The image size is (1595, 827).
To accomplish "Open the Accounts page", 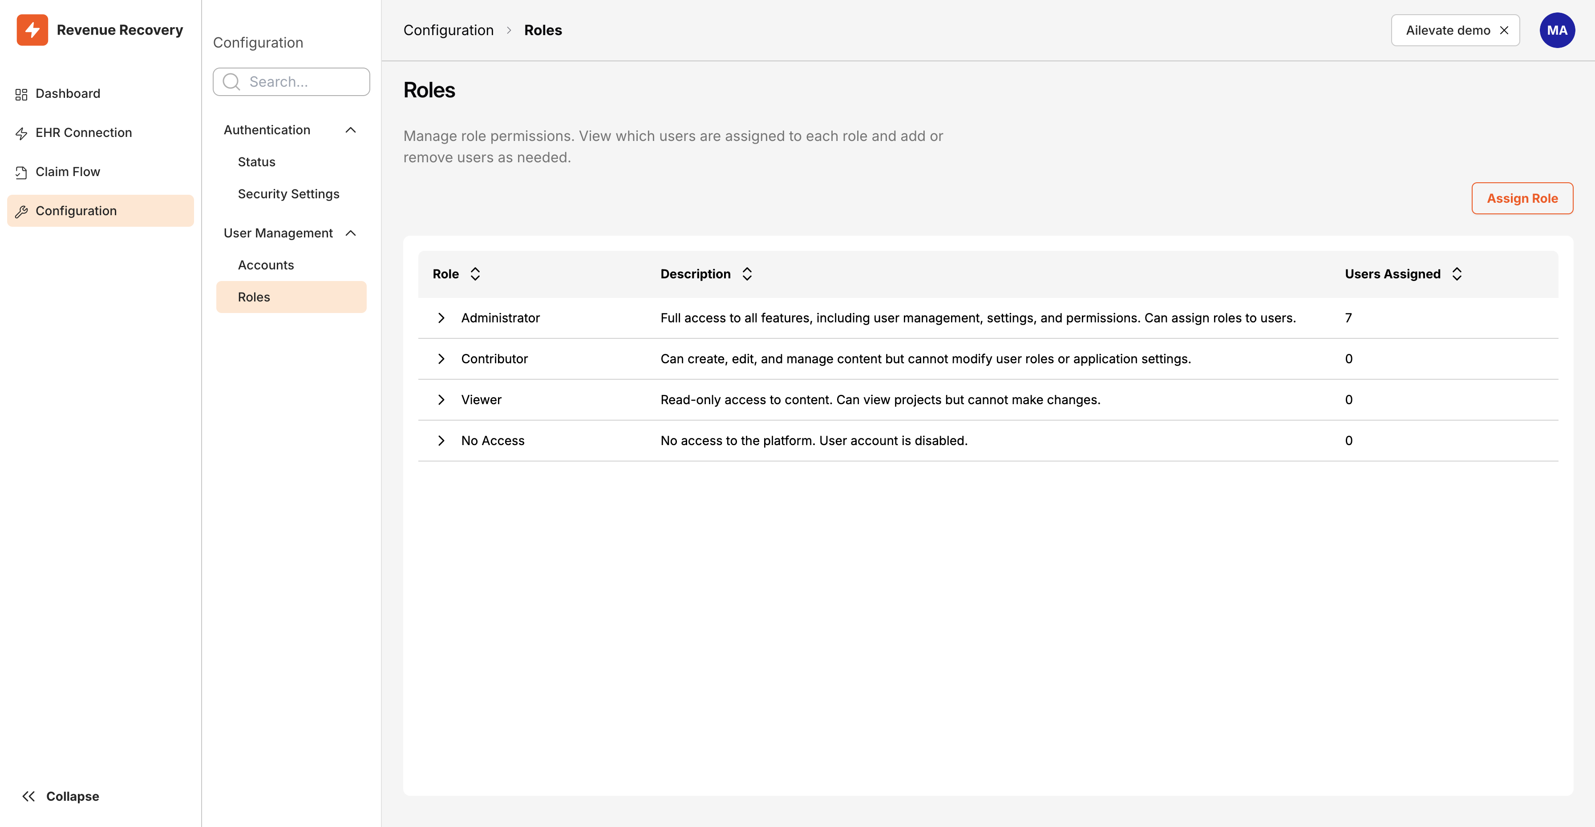I will pyautogui.click(x=266, y=265).
